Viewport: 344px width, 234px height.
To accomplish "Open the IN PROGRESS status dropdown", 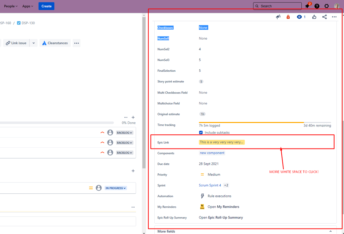I will click(x=116, y=188).
